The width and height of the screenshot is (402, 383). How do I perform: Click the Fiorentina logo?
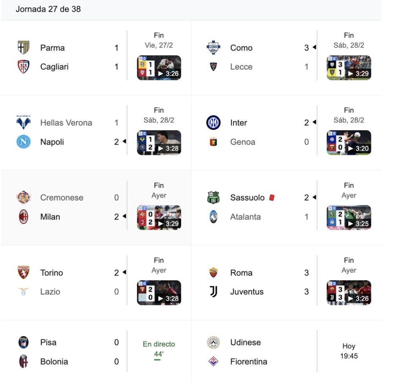[x=214, y=361]
